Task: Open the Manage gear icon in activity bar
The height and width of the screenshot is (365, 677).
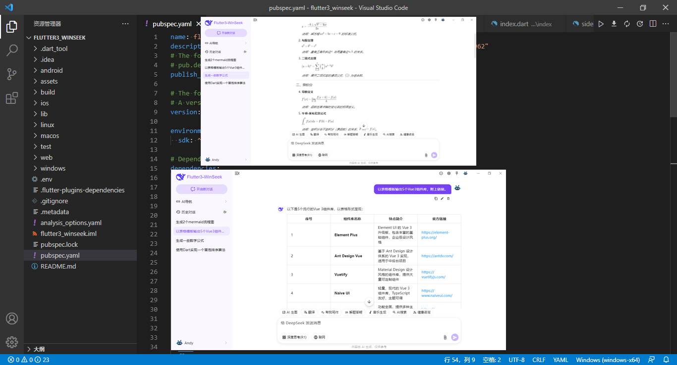Action: [x=12, y=342]
